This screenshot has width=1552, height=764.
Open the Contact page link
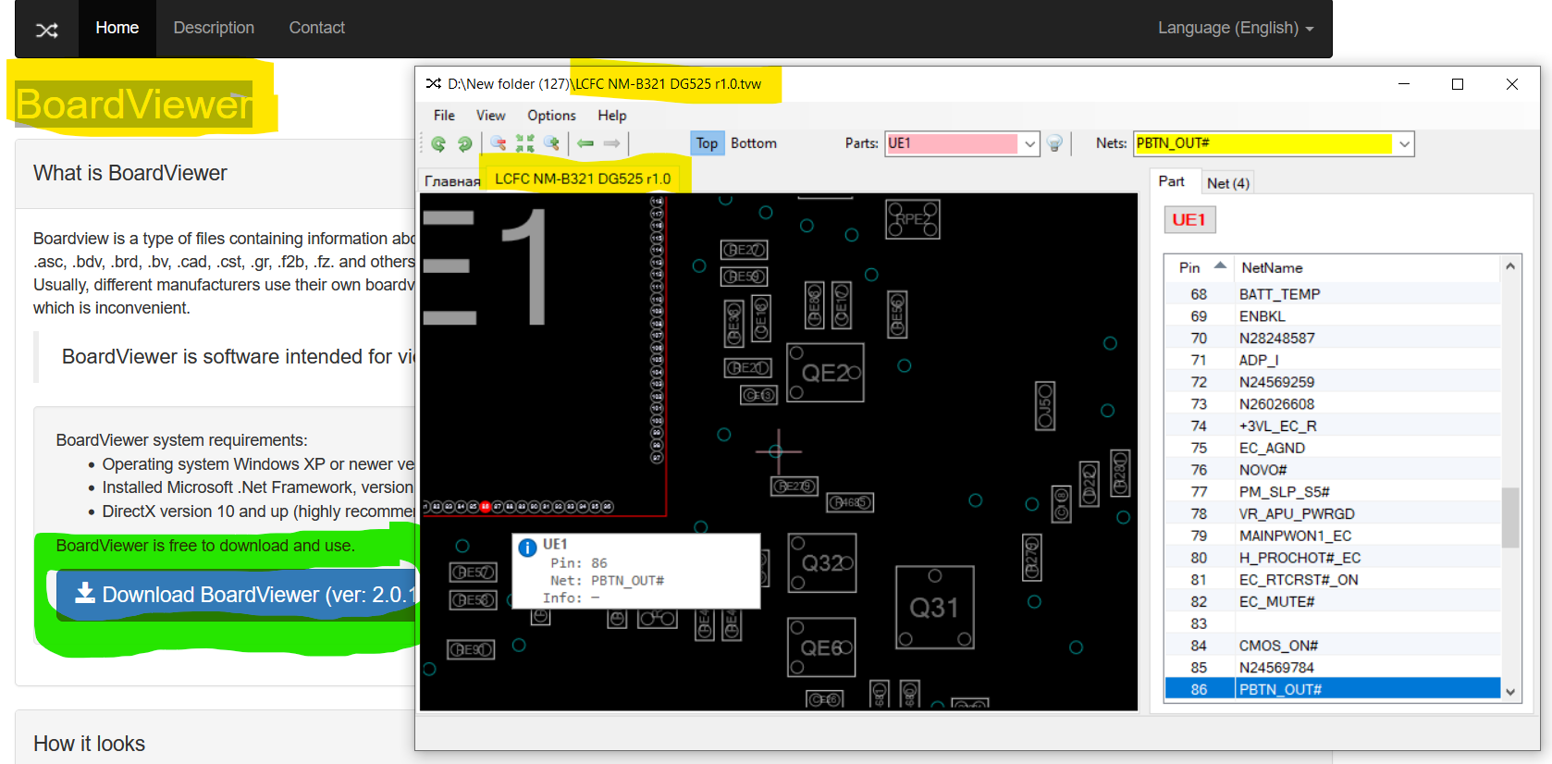click(x=316, y=28)
